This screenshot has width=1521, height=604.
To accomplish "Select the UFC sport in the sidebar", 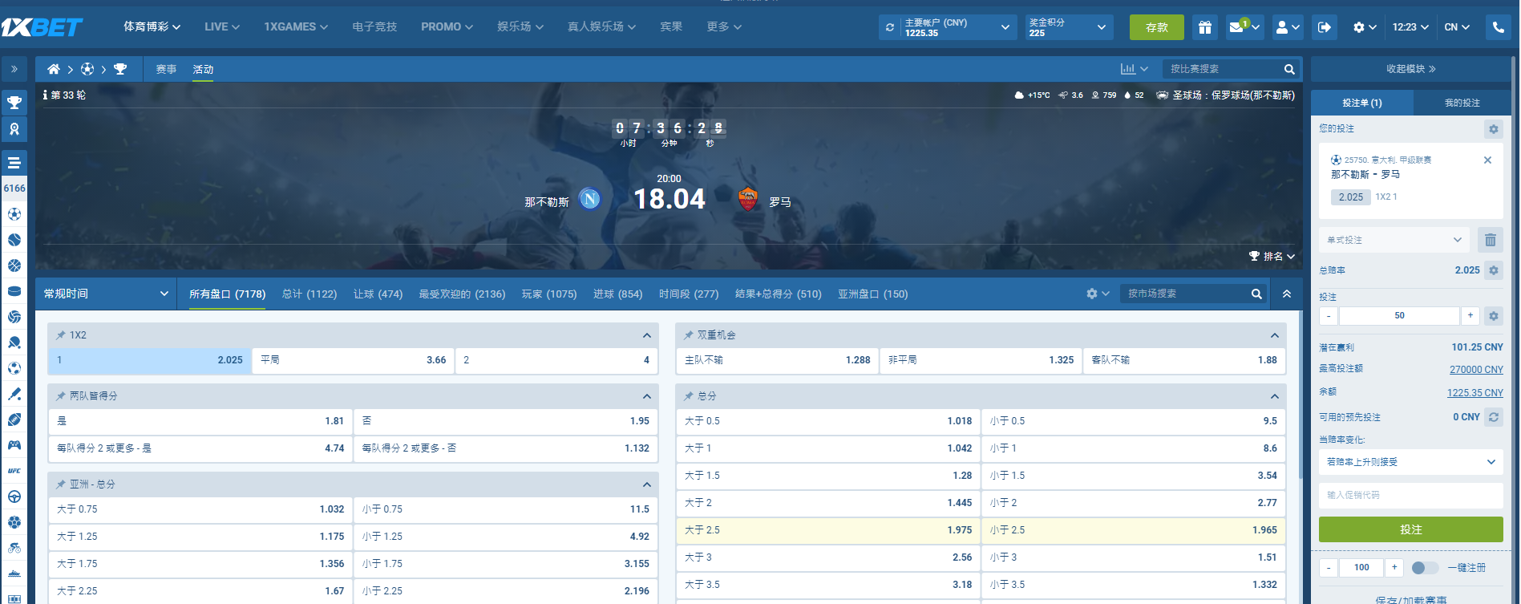I will (x=14, y=471).
